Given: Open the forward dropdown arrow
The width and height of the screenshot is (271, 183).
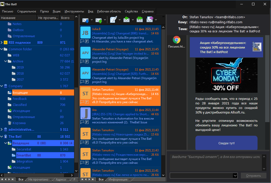Looking at the screenshot, I should click(156, 20).
